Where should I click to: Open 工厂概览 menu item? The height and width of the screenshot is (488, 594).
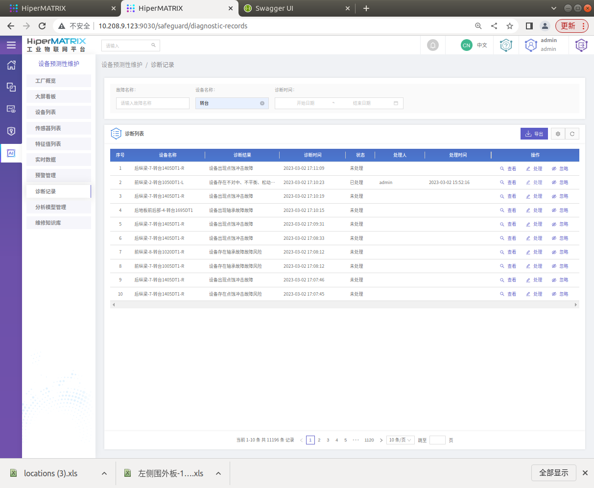pyautogui.click(x=59, y=81)
